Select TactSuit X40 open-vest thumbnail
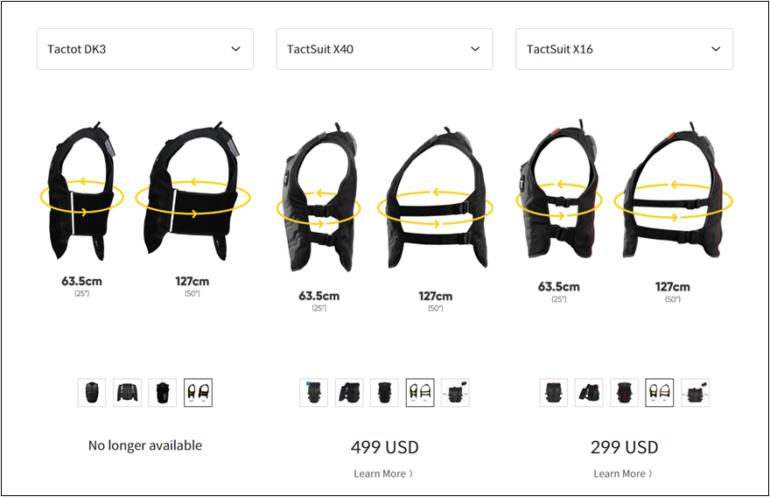The width and height of the screenshot is (770, 497). [x=349, y=392]
